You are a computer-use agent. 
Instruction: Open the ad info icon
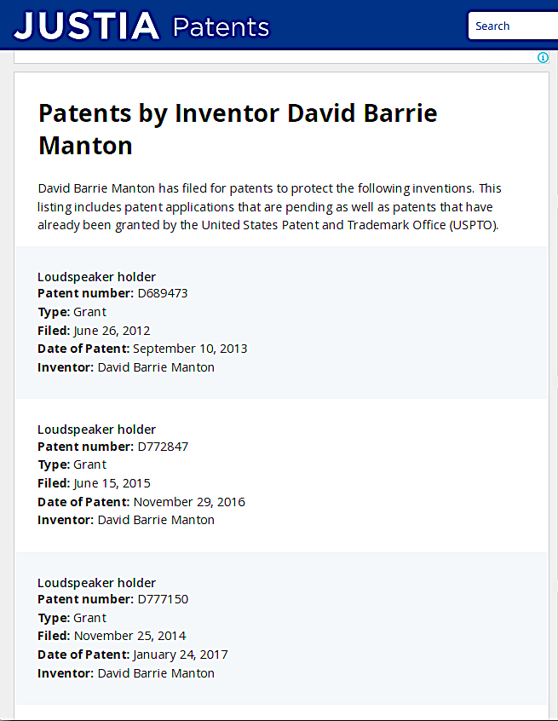(x=543, y=57)
